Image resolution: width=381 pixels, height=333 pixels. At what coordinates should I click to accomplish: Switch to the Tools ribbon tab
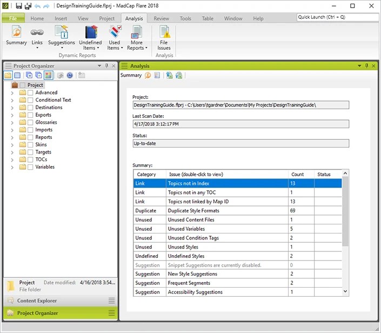(x=185, y=18)
